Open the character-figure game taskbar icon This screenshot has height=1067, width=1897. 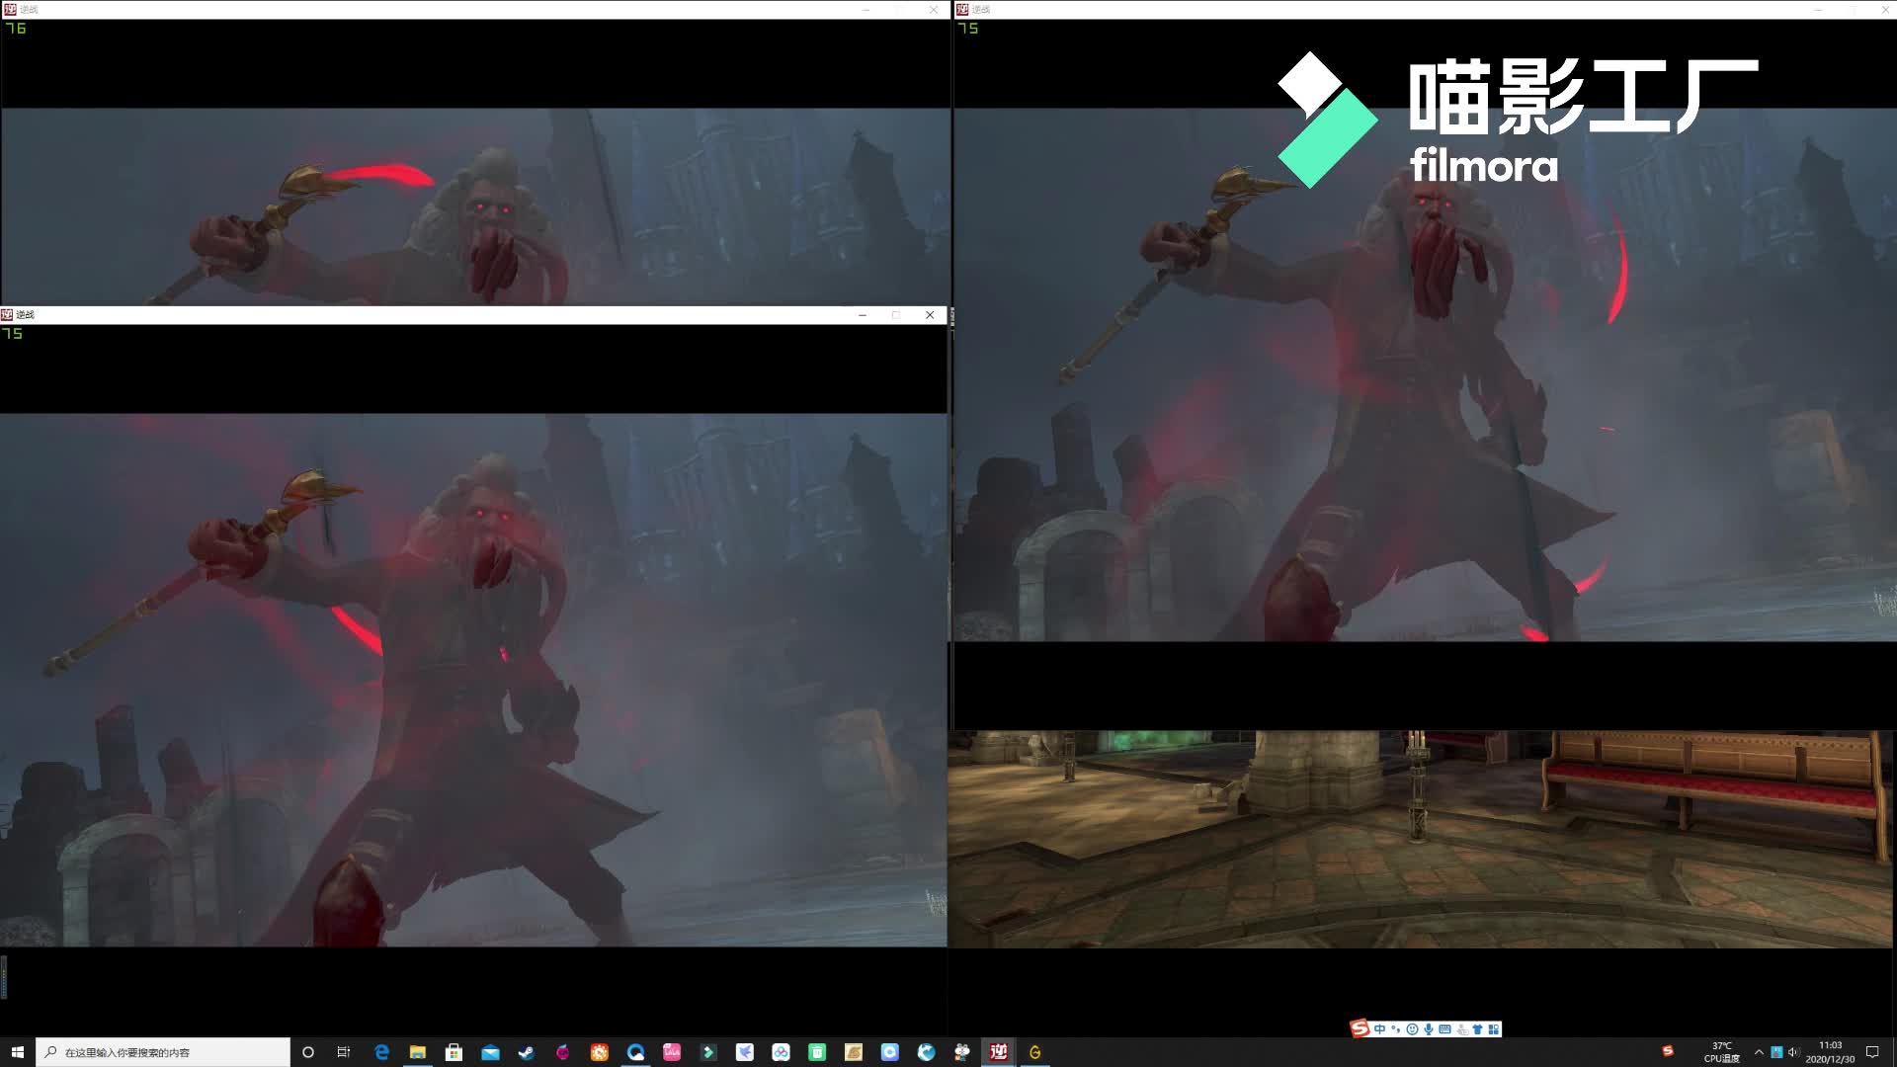pos(962,1052)
